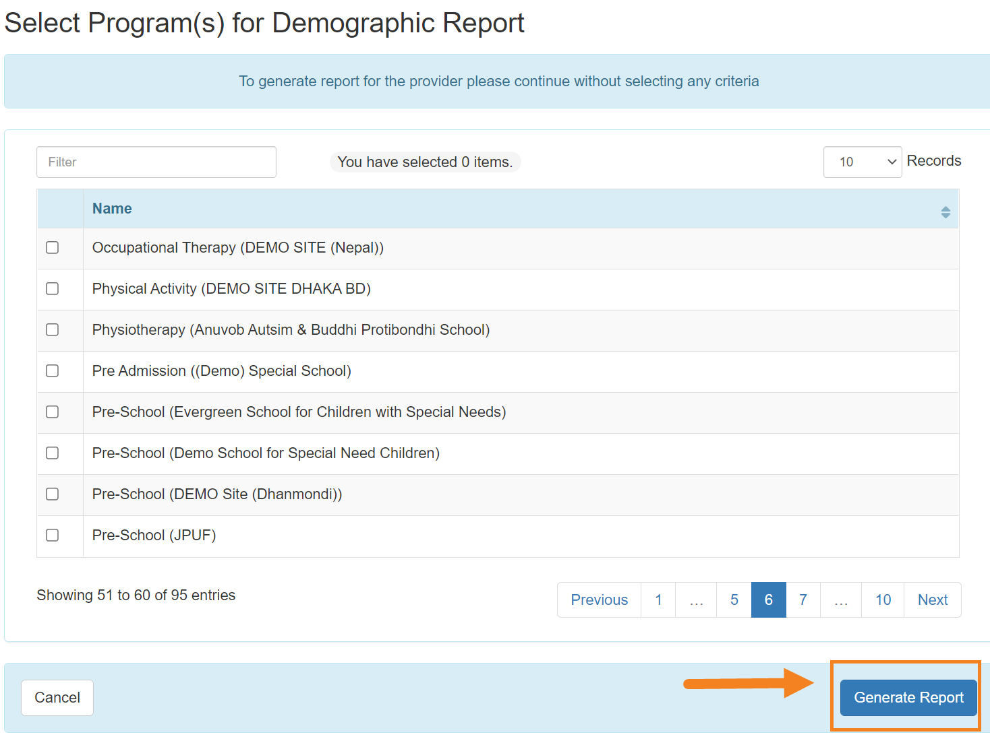
Task: Click the Filter search field
Action: click(156, 162)
